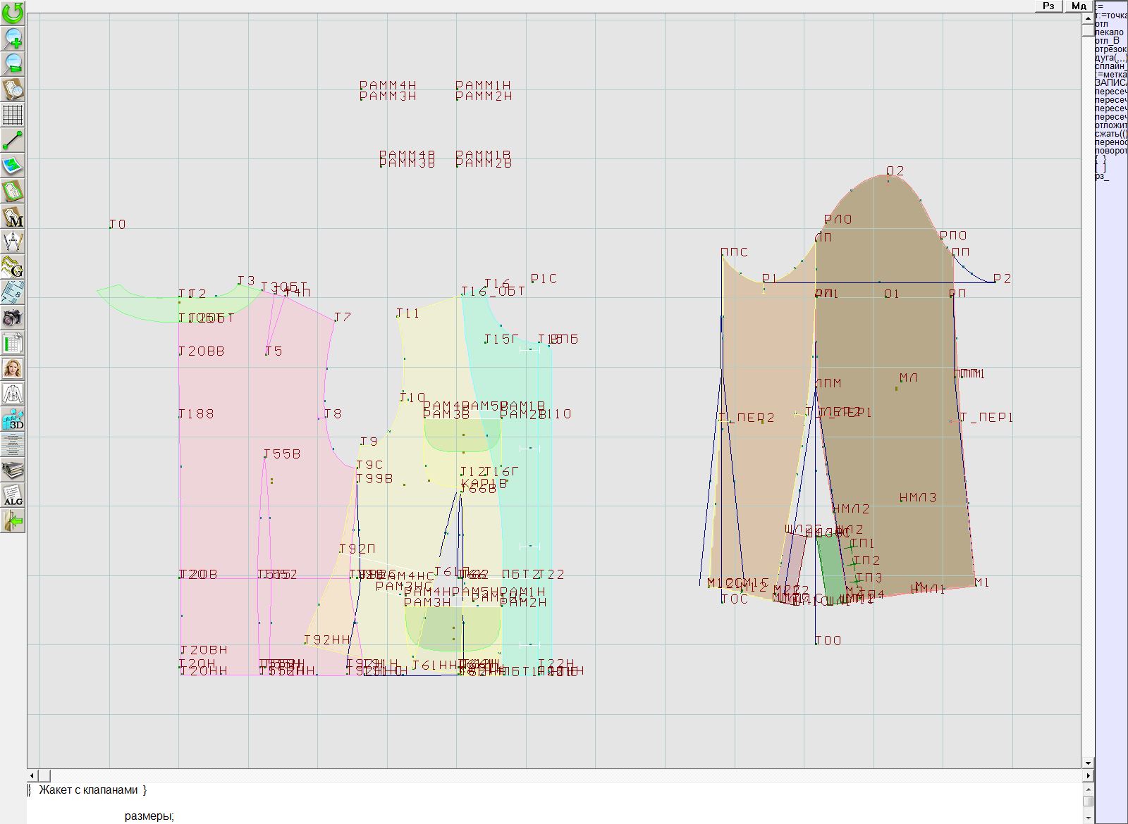Zoom in with the magnifier plus icon

point(13,38)
